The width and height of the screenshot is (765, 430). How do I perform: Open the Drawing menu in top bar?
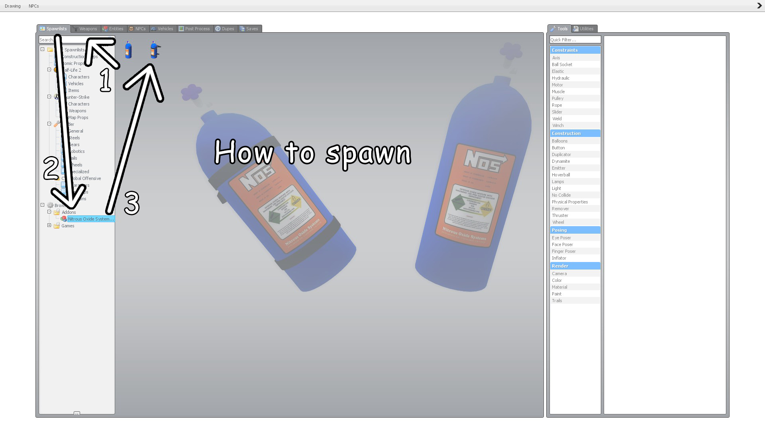[13, 6]
